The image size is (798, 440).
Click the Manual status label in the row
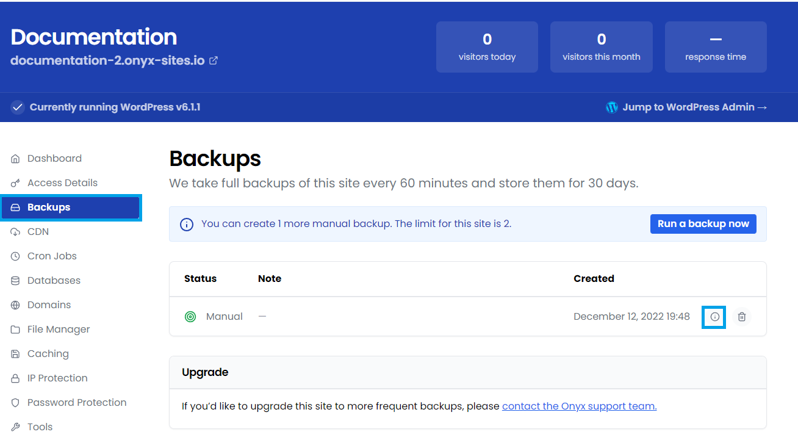(225, 317)
